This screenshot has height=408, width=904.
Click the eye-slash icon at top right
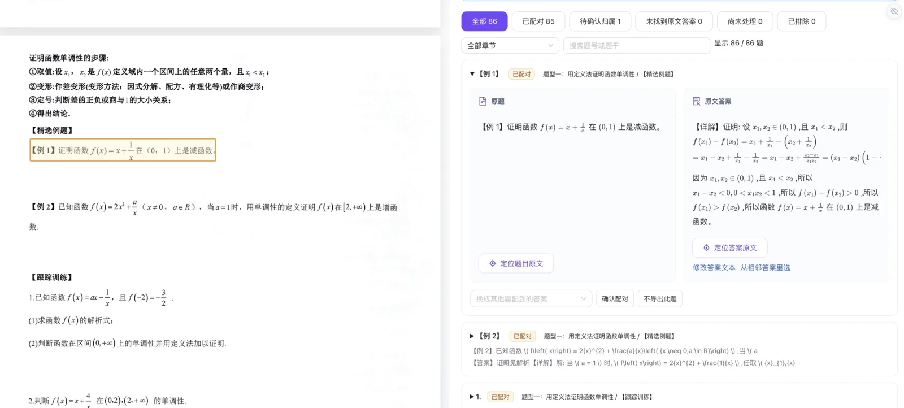click(894, 11)
